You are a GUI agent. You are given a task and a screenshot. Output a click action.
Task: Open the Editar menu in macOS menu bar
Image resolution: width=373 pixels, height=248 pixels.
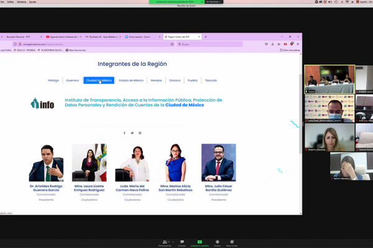(11, 2)
